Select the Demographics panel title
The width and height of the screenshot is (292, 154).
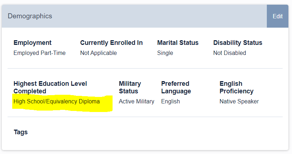(x=30, y=16)
